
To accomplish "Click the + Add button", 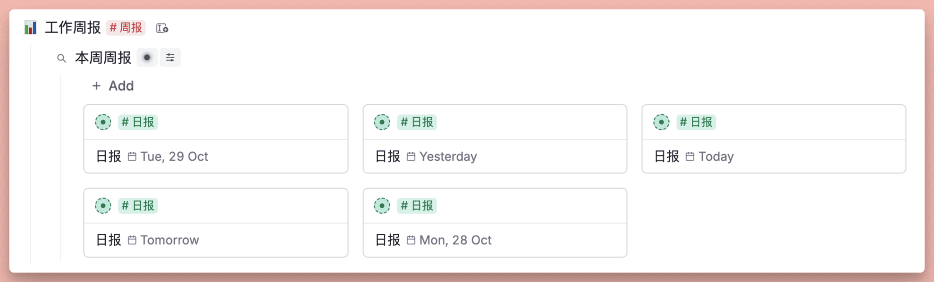I will [x=113, y=86].
